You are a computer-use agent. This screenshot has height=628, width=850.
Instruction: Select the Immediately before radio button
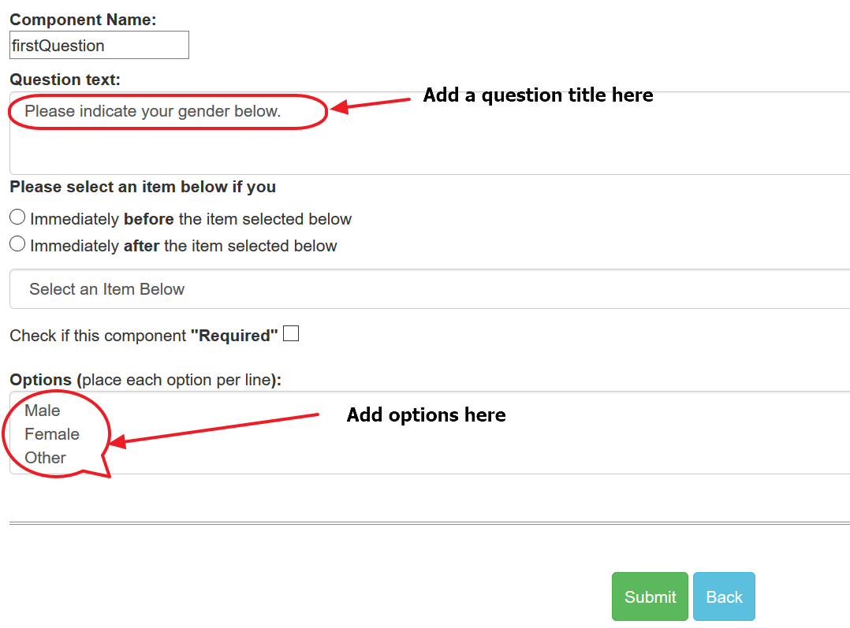click(17, 217)
